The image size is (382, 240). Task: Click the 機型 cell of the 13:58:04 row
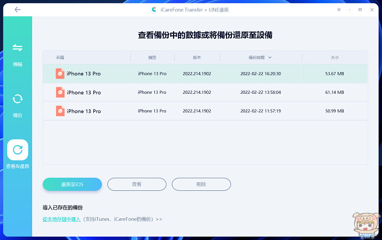pyautogui.click(x=152, y=92)
